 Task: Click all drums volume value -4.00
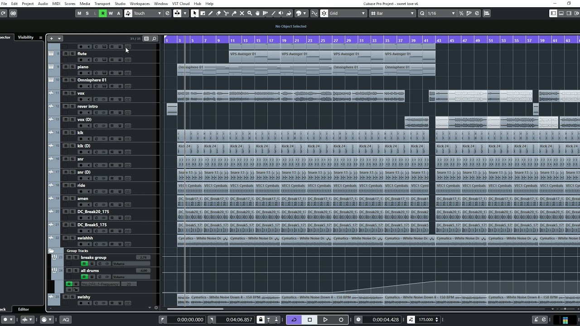coord(143,270)
